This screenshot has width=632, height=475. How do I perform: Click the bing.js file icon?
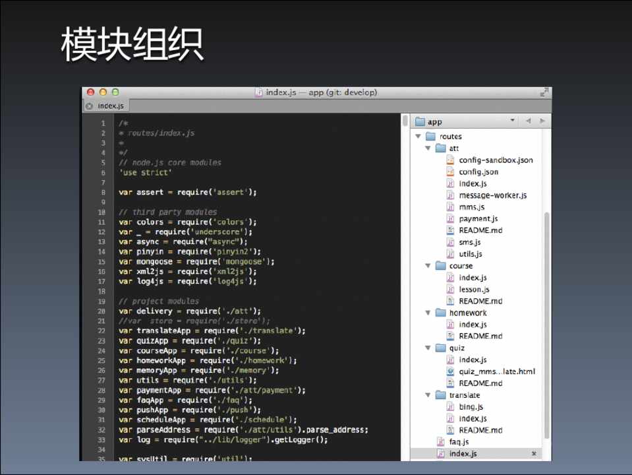[451, 407]
